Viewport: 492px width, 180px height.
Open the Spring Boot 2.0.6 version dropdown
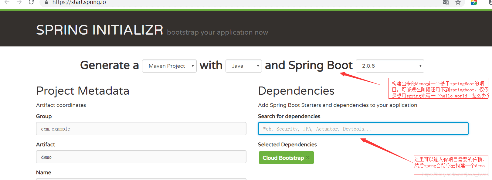tap(390, 66)
